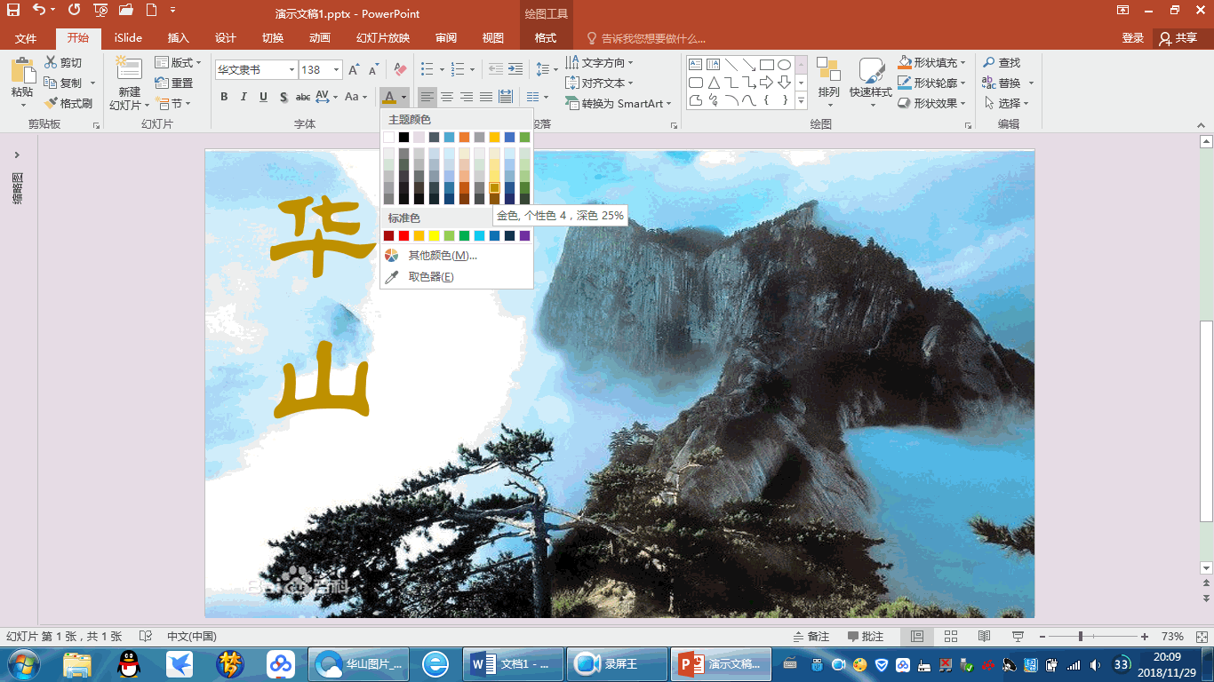The image size is (1214, 682).
Task: Open the Windows Start menu
Action: coord(22,663)
